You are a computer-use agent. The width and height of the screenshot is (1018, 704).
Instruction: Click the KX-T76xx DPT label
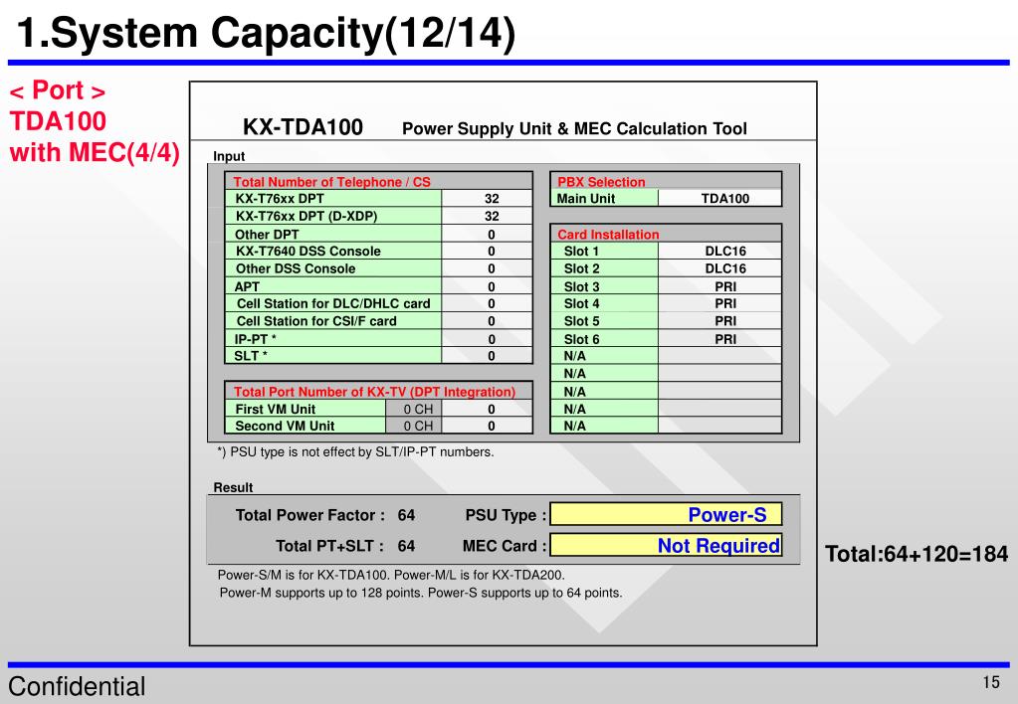[280, 199]
